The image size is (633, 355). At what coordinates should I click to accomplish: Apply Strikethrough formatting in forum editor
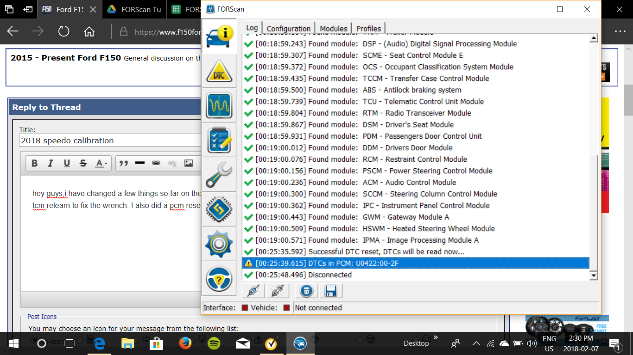[83, 163]
